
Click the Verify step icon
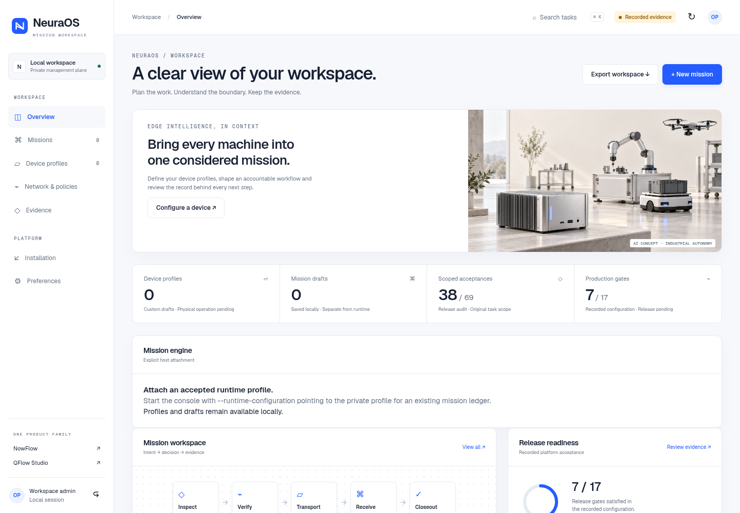click(x=240, y=495)
